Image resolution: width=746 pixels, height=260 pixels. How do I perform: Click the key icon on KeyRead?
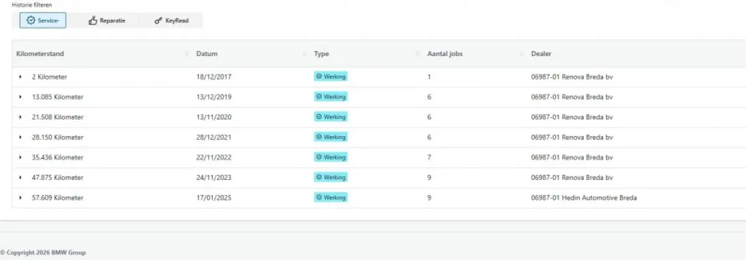159,21
